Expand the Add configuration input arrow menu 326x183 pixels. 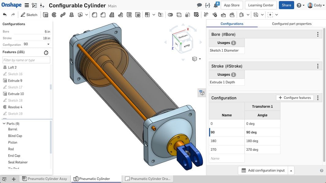coord(291,170)
